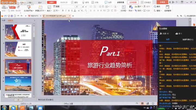Switch to slide sorter view in status bar
Viewport: 196px width, 110px height.
tap(148, 103)
